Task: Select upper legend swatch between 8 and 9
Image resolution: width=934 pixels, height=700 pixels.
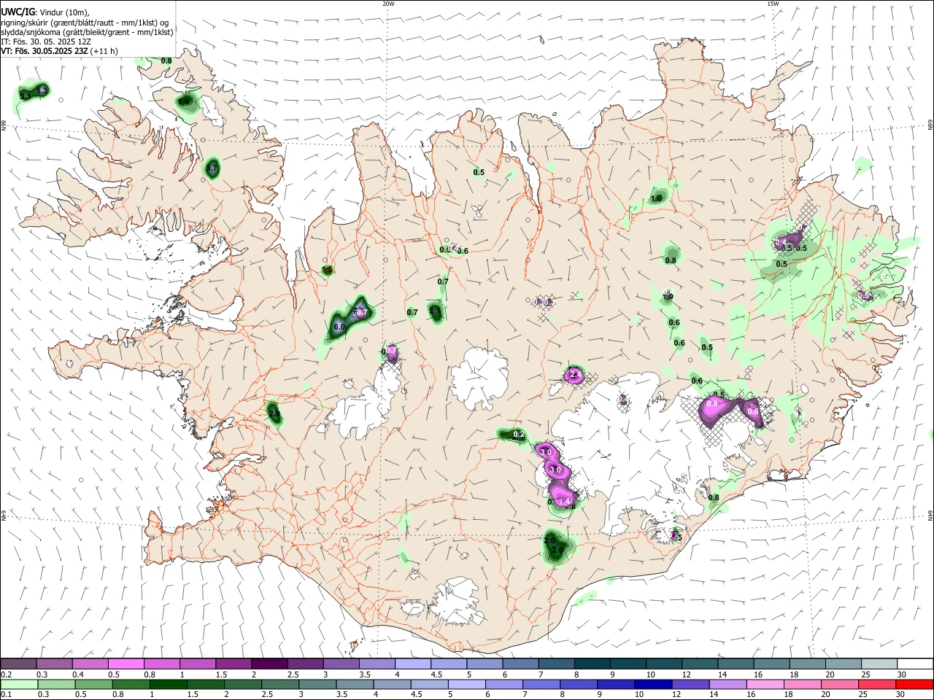Action: (592, 664)
